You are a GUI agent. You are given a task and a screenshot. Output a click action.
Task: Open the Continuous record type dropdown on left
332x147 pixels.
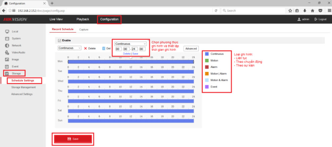coord(70,48)
